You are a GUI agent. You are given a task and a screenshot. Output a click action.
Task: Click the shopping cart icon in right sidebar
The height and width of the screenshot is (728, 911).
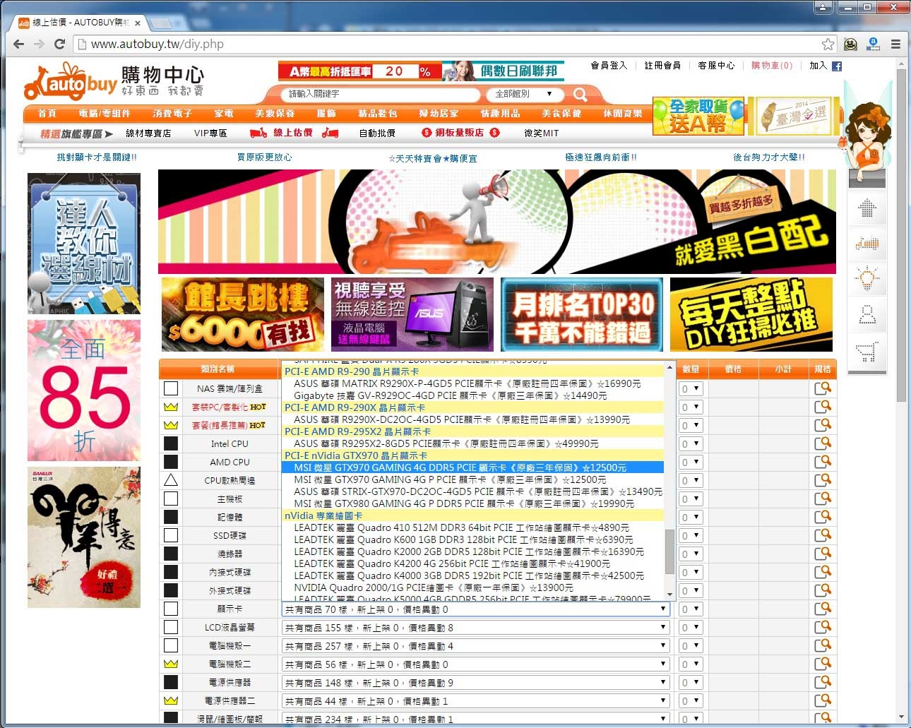(x=867, y=351)
